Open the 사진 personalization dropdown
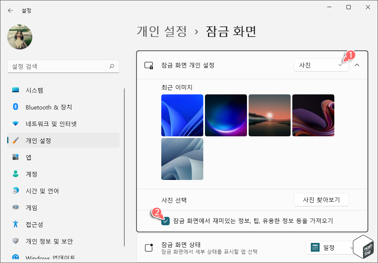Screen dimensions: 378x263 click(321, 65)
